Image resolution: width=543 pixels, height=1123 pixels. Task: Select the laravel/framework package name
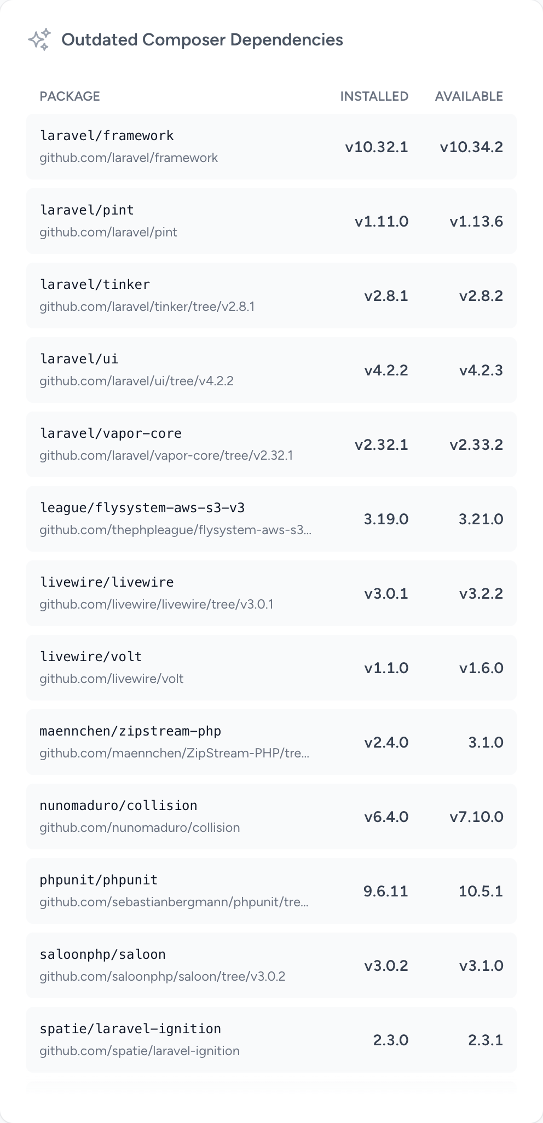[x=107, y=136]
